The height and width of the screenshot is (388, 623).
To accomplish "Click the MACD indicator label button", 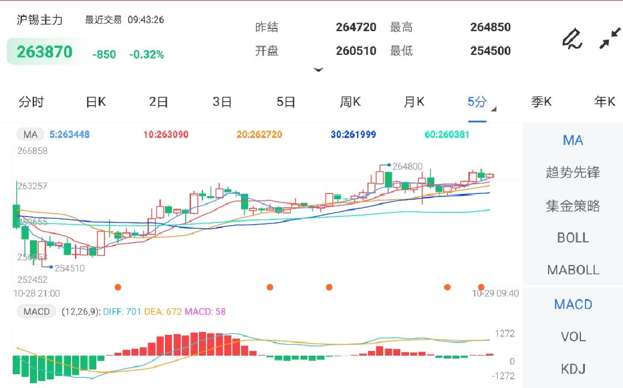I will [36, 311].
